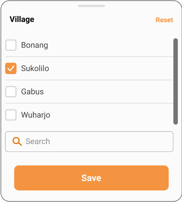Select the Sukolilo label text
Screen dimensions: 182x202
[35, 68]
